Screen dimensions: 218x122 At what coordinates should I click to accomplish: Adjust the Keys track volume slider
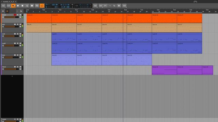point(12,57)
